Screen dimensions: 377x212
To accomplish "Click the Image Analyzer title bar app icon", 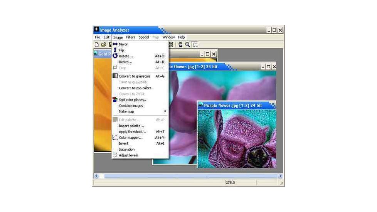I will pyautogui.click(x=96, y=29).
